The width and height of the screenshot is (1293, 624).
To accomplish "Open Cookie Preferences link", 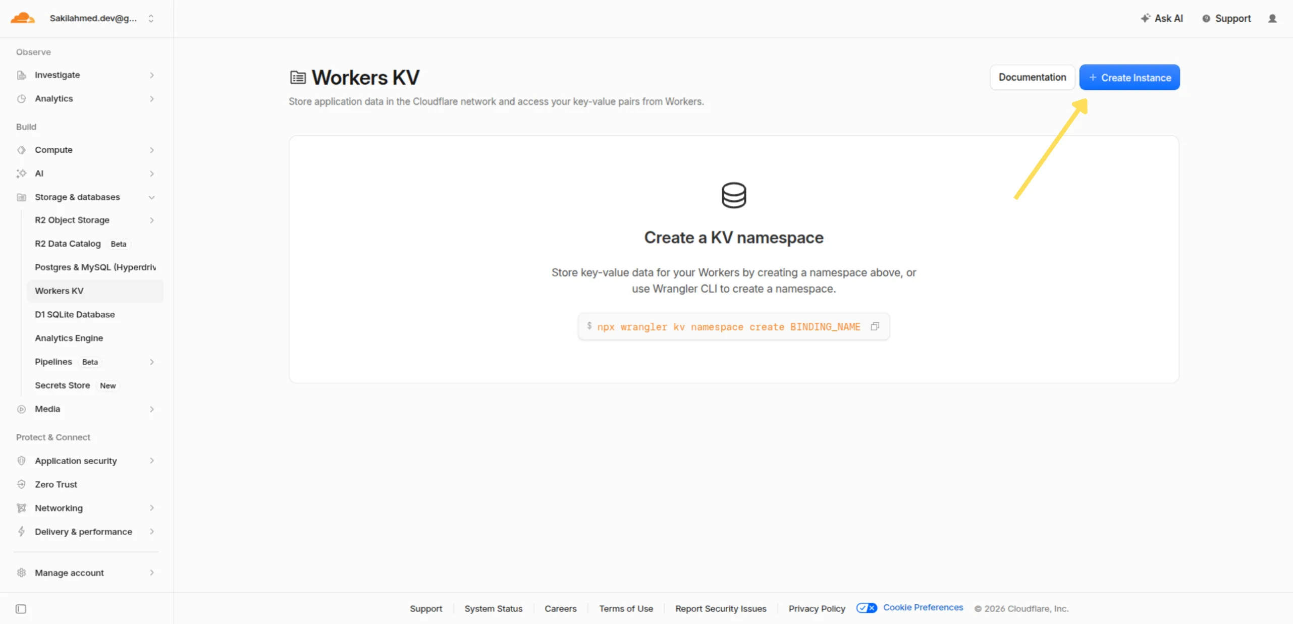I will click(923, 607).
